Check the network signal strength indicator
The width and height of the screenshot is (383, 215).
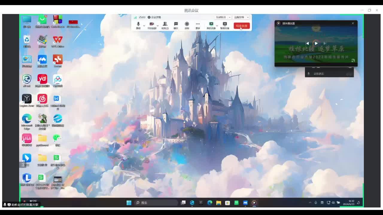click(x=135, y=17)
